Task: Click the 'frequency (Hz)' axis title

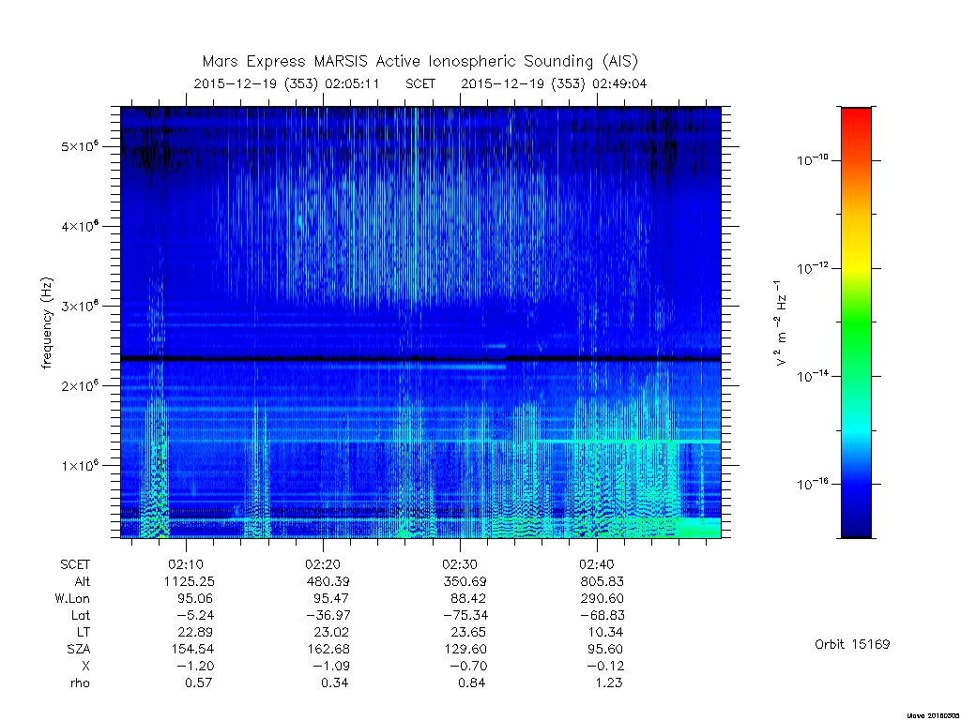Action: (47, 322)
